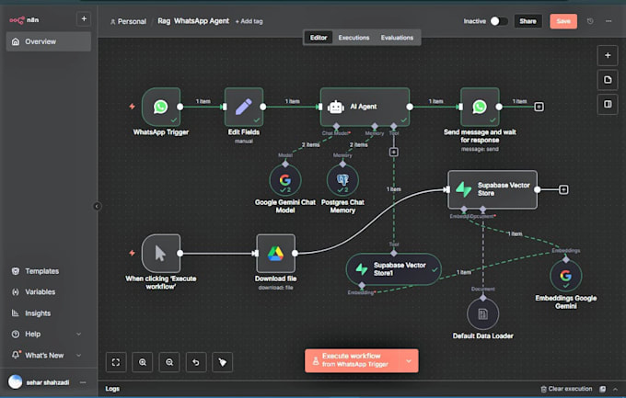Open the workflow more options menu
Viewport: 626px width, 398px height.
click(x=609, y=21)
